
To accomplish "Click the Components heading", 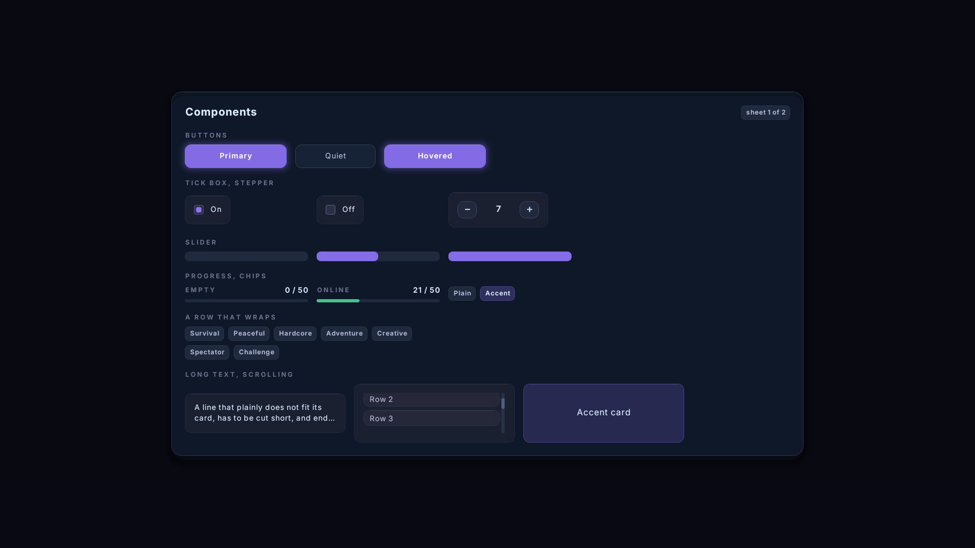I will point(221,112).
